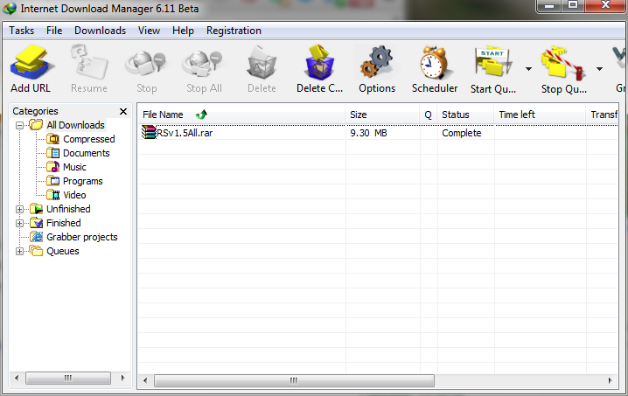This screenshot has width=628, height=396.
Task: Sort by the Status column header
Action: click(465, 115)
